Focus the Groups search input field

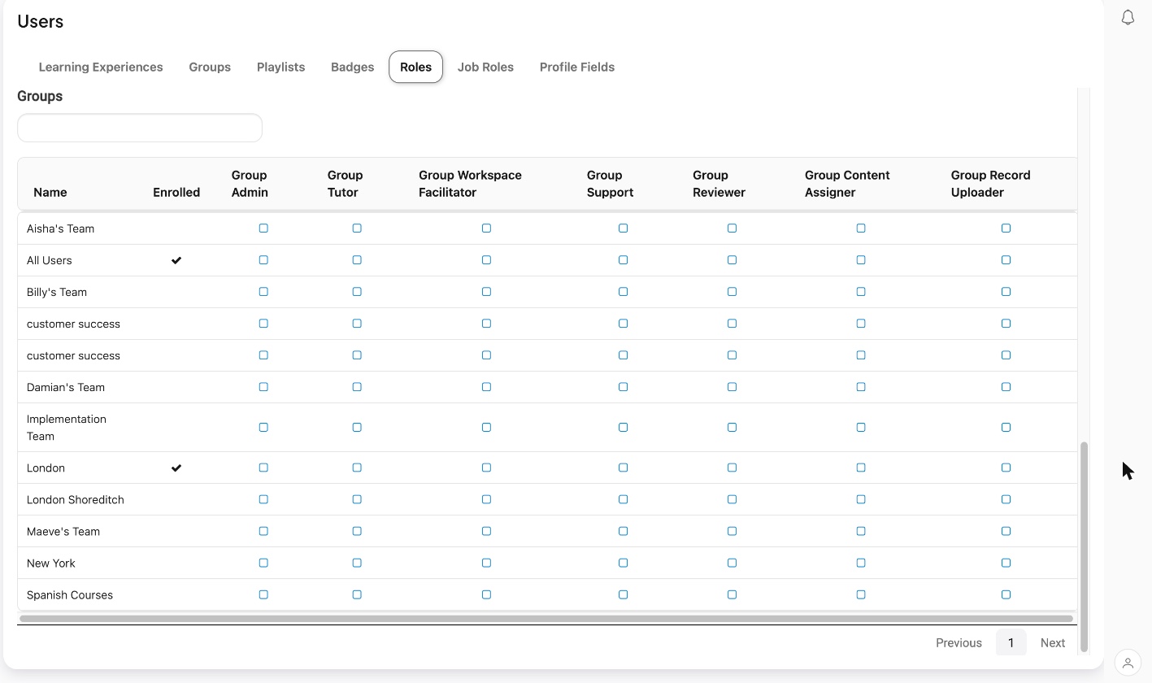(140, 128)
